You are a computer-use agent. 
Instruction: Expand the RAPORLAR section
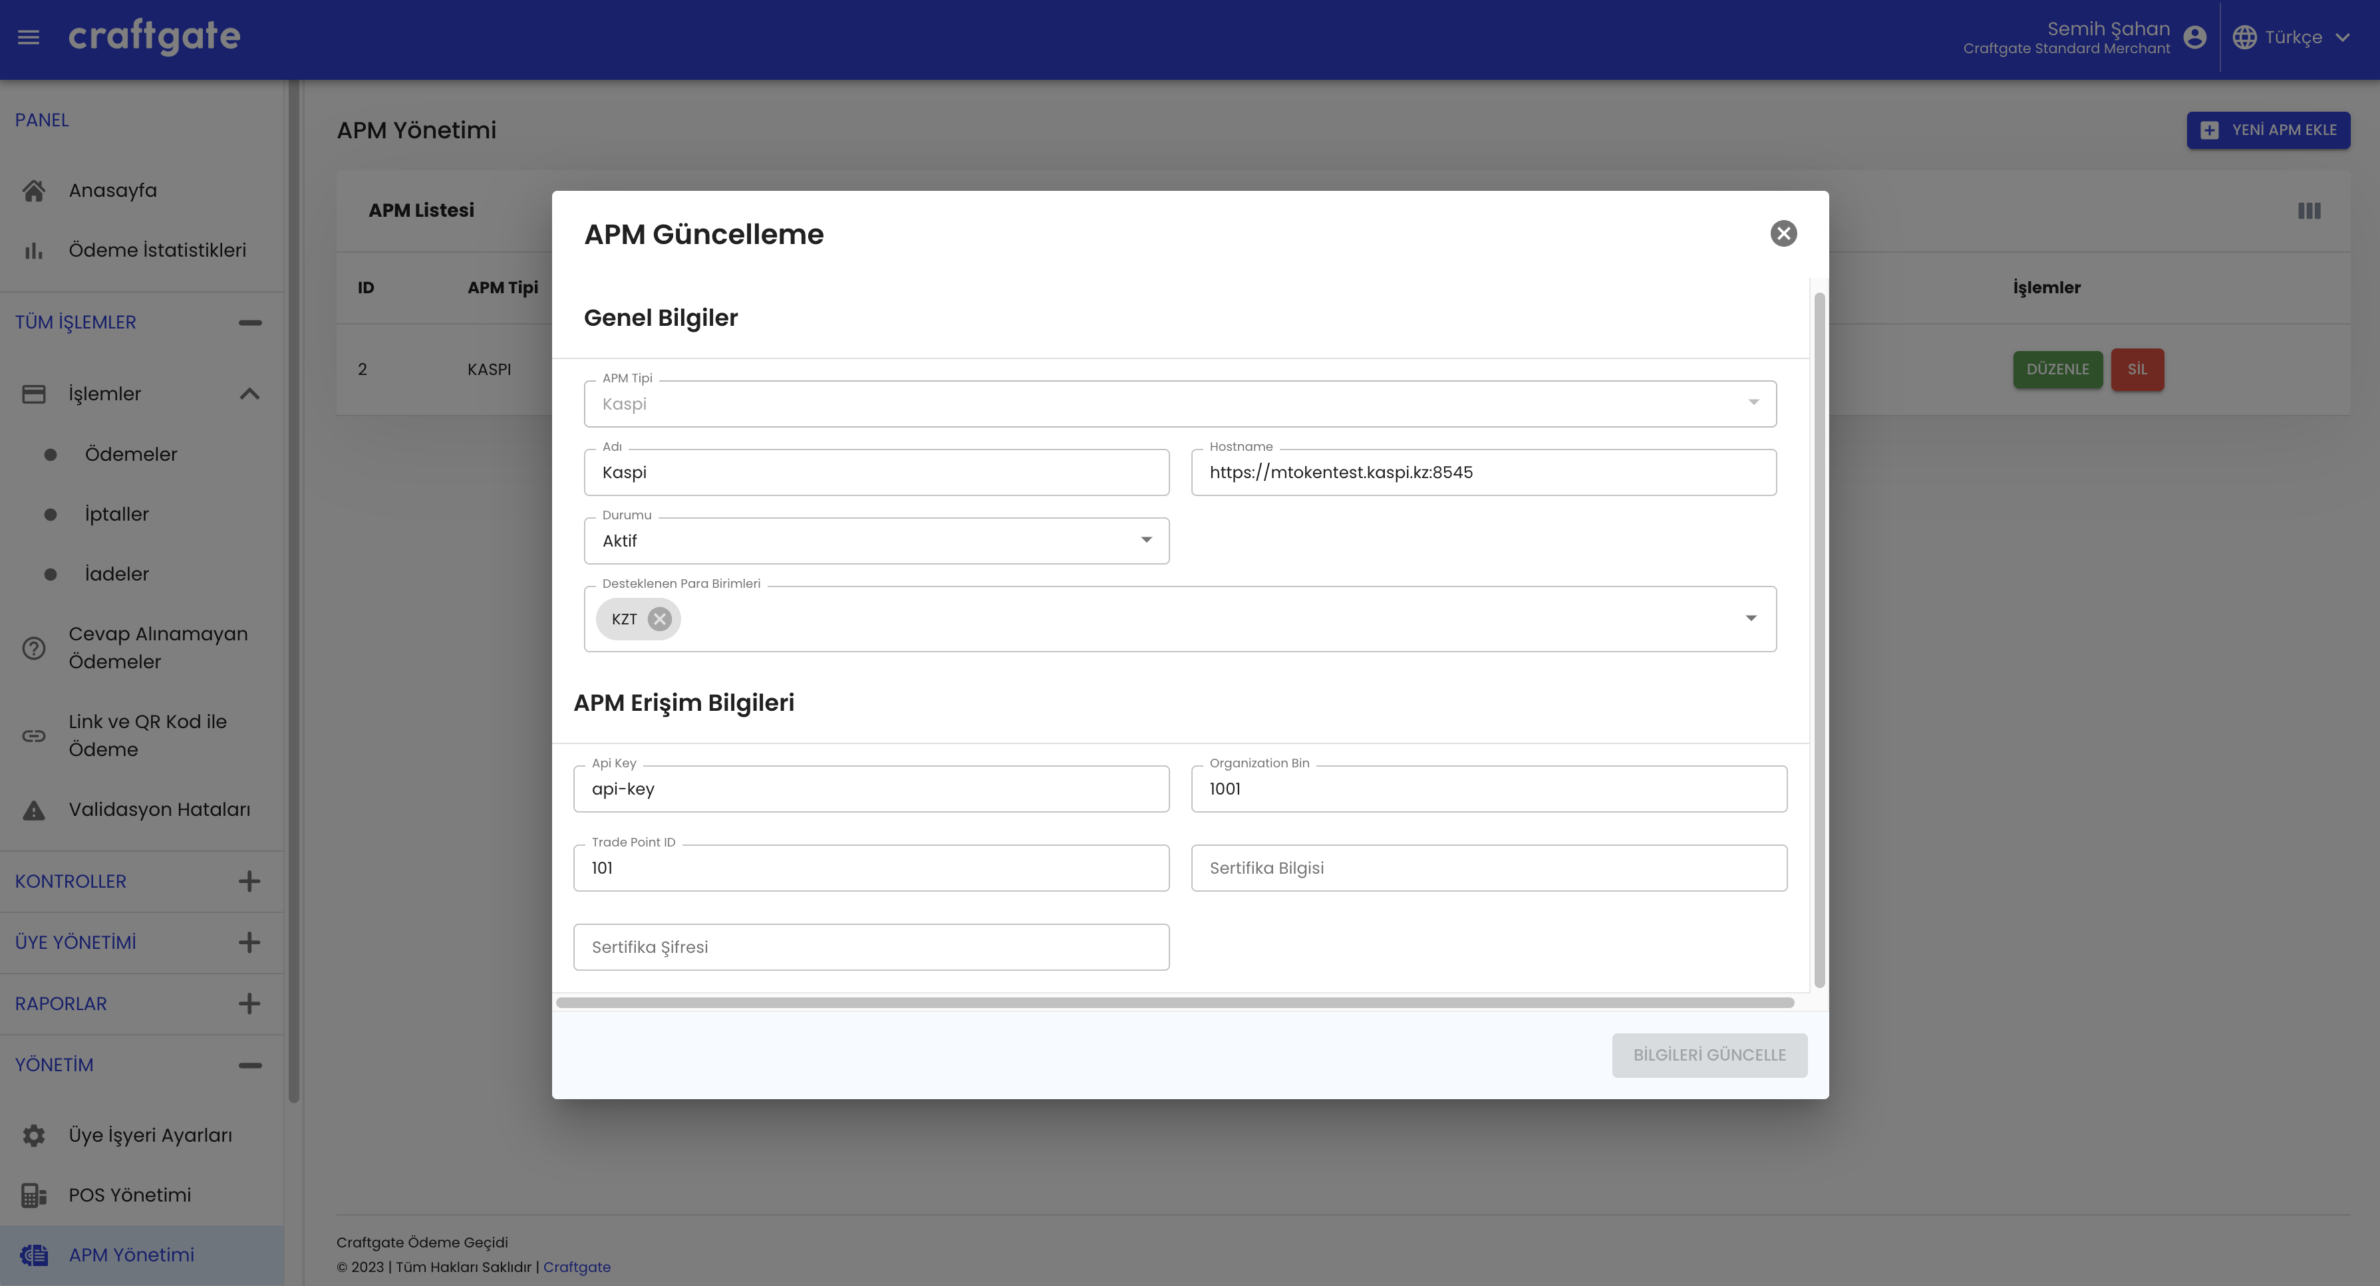(x=249, y=1003)
